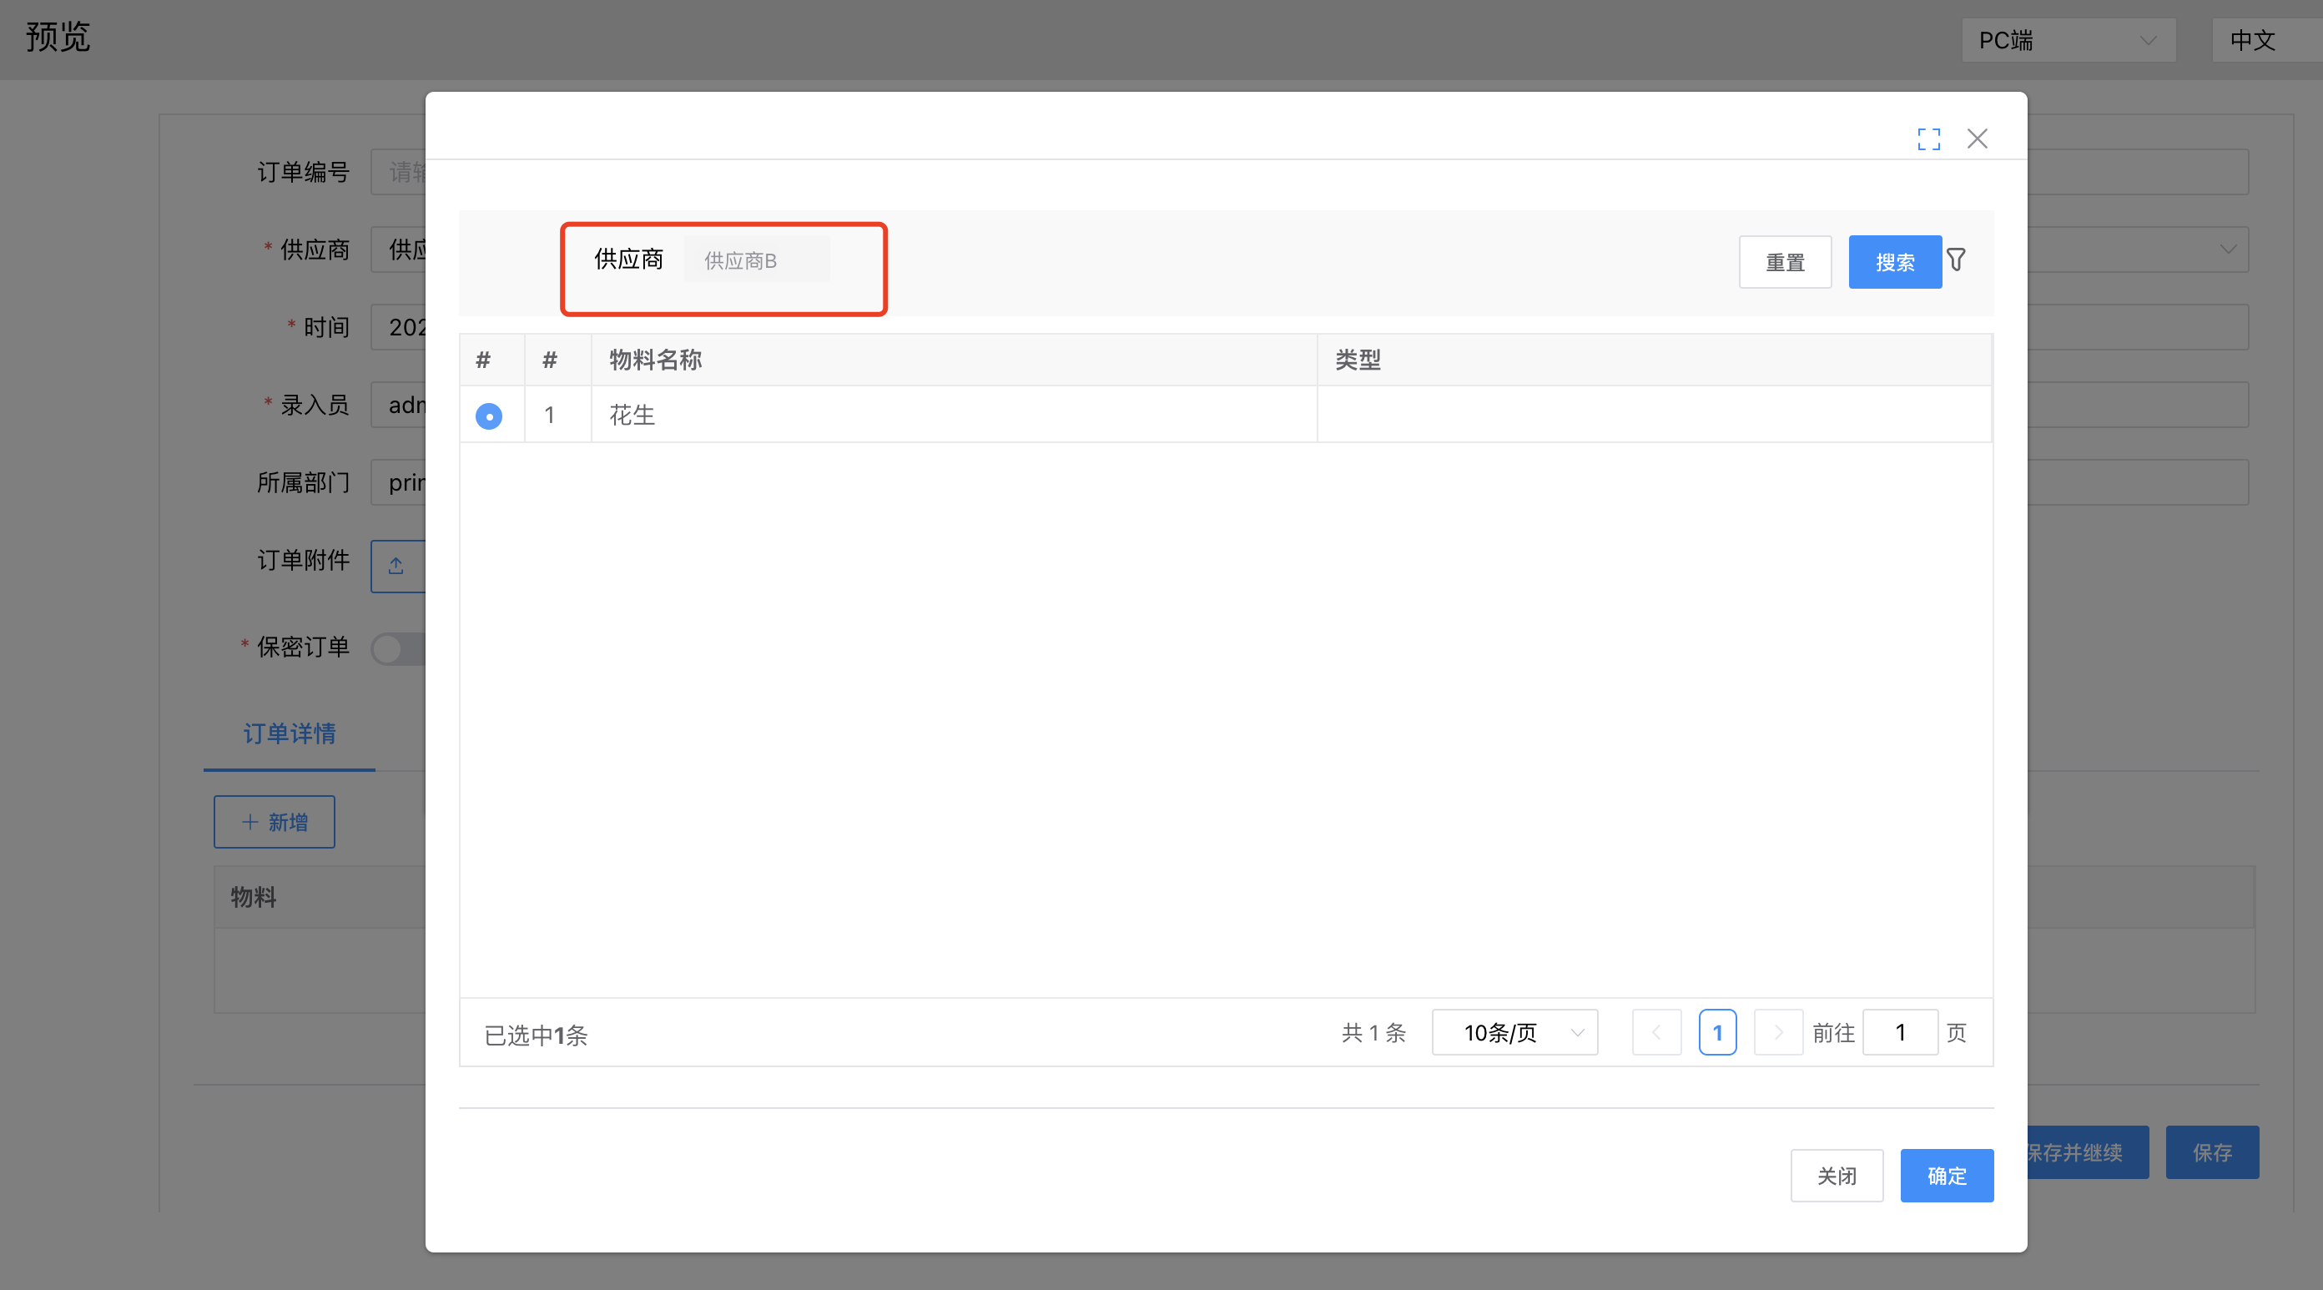Click the fullscreen expand icon in dialog
The height and width of the screenshot is (1290, 2323).
tap(1928, 139)
